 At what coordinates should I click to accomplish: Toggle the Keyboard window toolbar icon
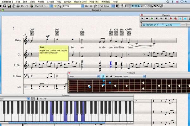pos(133,6)
